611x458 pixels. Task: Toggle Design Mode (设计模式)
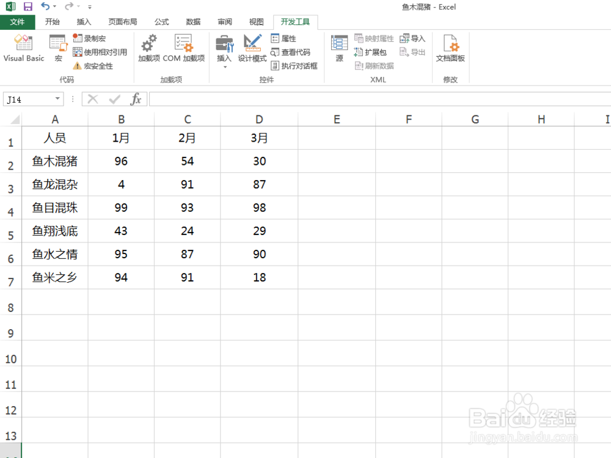[x=252, y=48]
